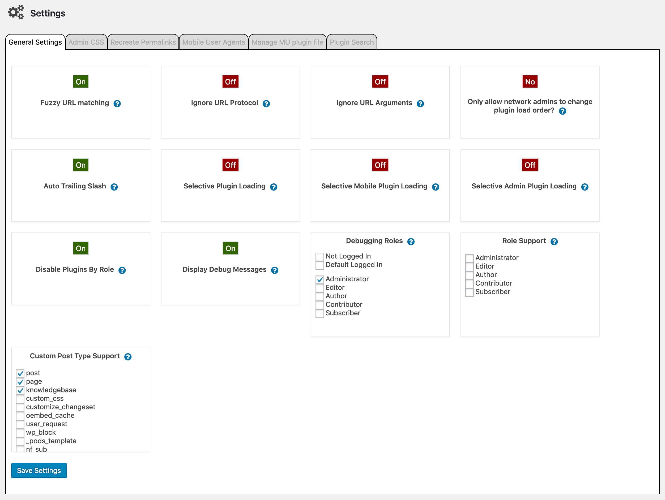
Task: Click the Debugging Roles help icon
Action: tap(411, 241)
